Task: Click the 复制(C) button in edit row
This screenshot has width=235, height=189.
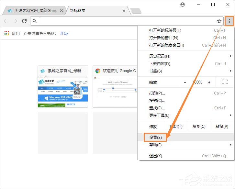Action: point(199,127)
